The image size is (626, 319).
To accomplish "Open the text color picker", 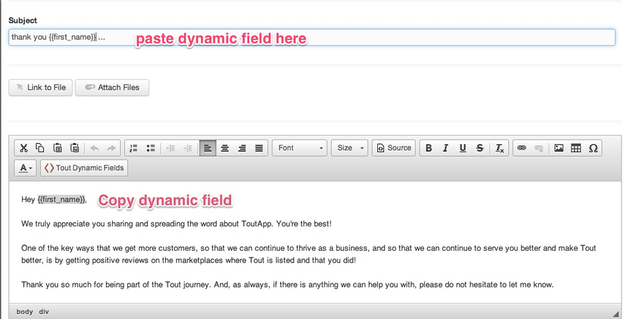I will coord(26,168).
